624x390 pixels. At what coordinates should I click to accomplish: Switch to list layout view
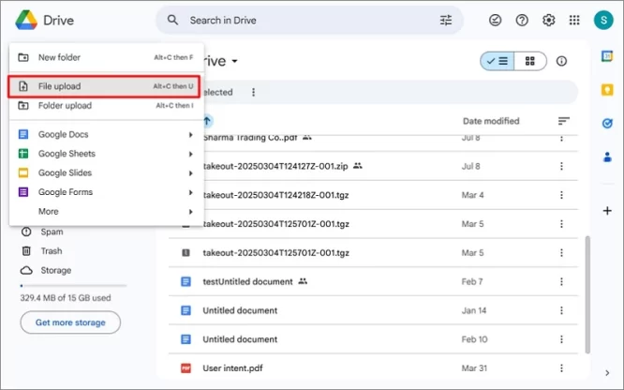498,61
